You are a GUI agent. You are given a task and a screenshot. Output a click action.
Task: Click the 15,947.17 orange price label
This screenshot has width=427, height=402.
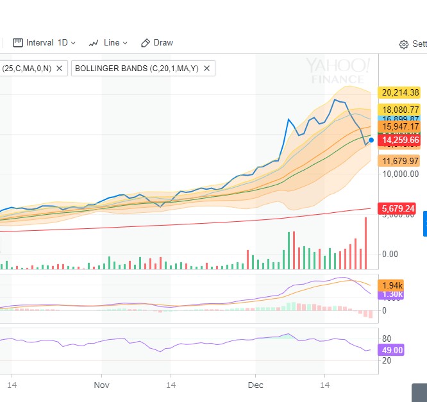pos(399,126)
